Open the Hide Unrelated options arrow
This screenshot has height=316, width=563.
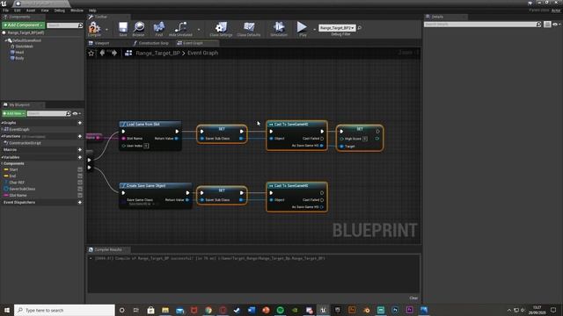point(199,29)
